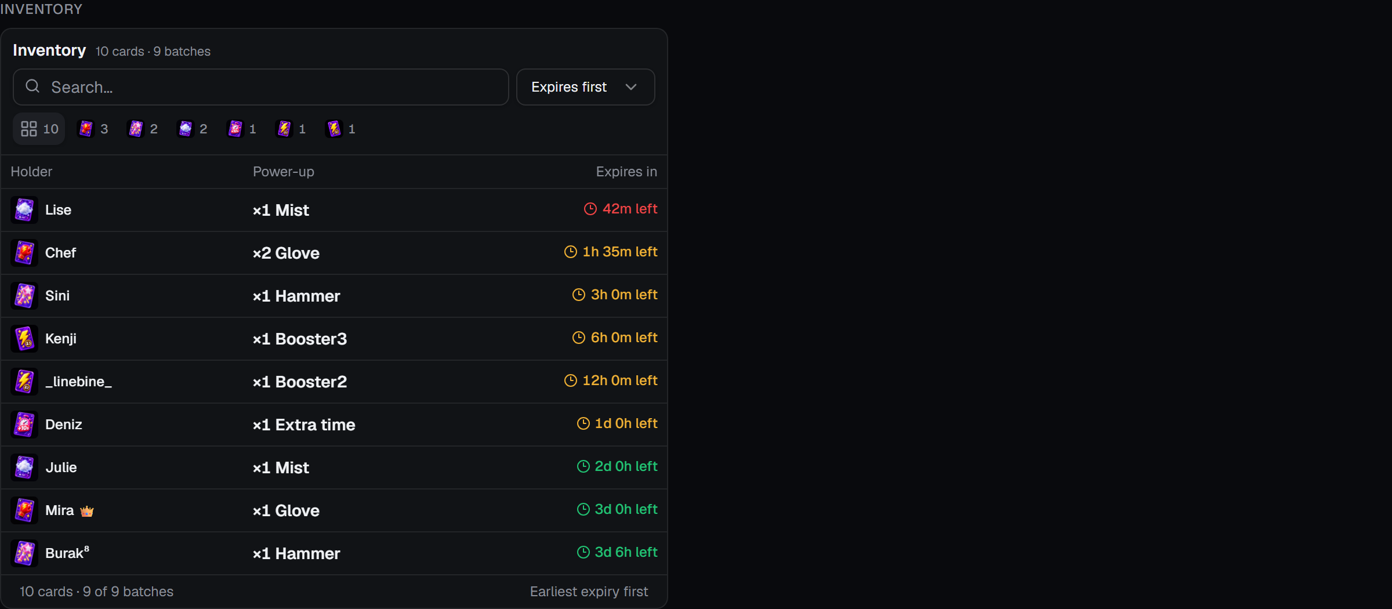Image resolution: width=1392 pixels, height=609 pixels.
Task: Click the Power-up column header
Action: (x=283, y=172)
